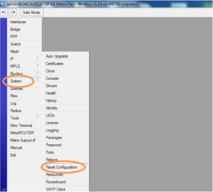Click the sidebar collapse icon at bottom
The width and height of the screenshot is (213, 192).
(x=4, y=189)
